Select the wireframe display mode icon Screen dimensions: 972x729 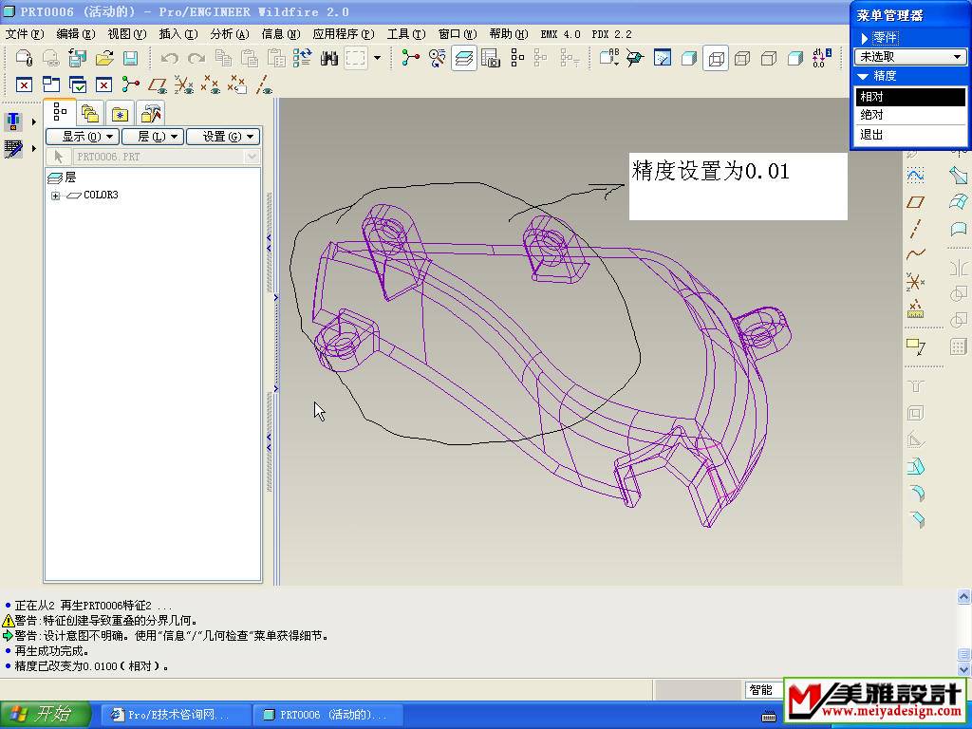point(716,59)
